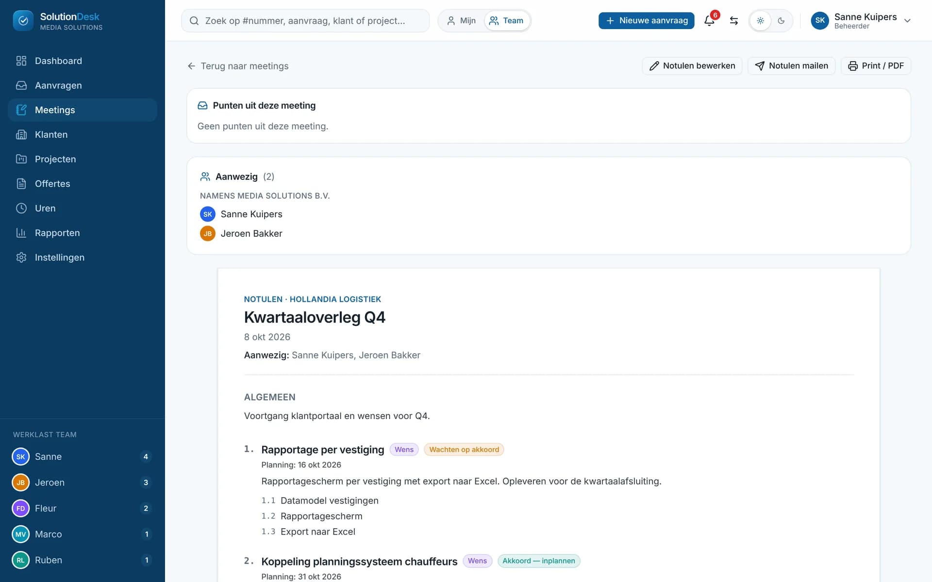Select Sanne in Werklast Team list
The width and height of the screenshot is (932, 582).
[x=83, y=456]
